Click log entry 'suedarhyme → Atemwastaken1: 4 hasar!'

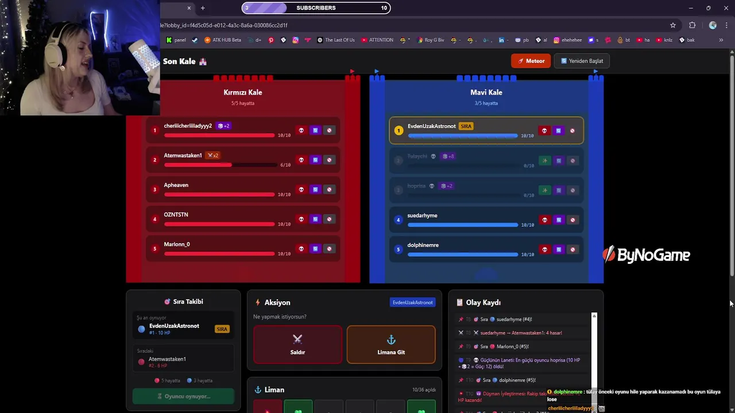tap(521, 333)
